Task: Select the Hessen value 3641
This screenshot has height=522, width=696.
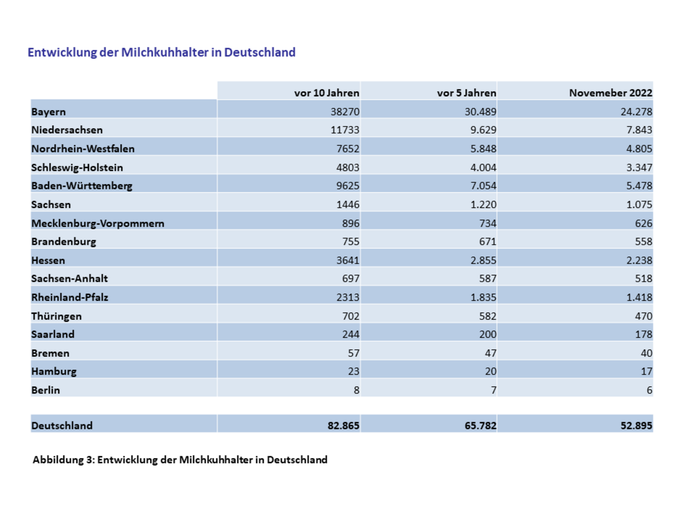Action: [348, 260]
